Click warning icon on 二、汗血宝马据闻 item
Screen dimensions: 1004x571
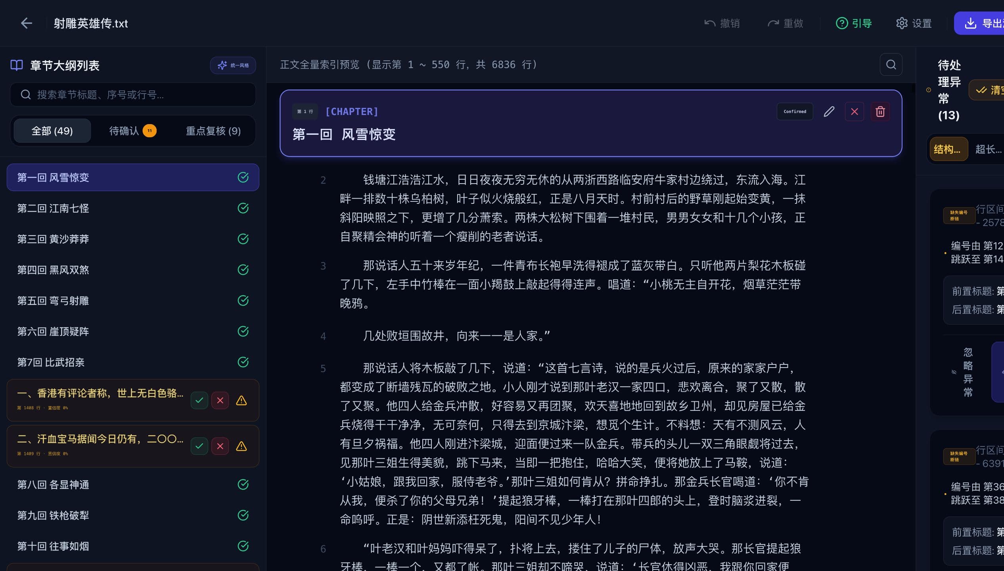pyautogui.click(x=241, y=446)
